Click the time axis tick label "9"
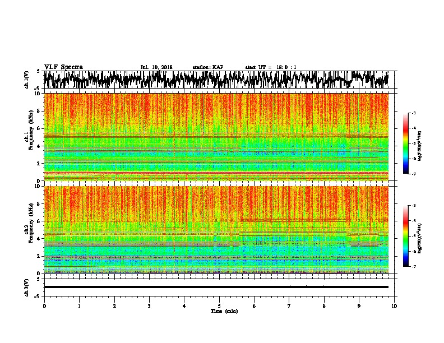This screenshot has height=343, width=444. [x=359, y=306]
